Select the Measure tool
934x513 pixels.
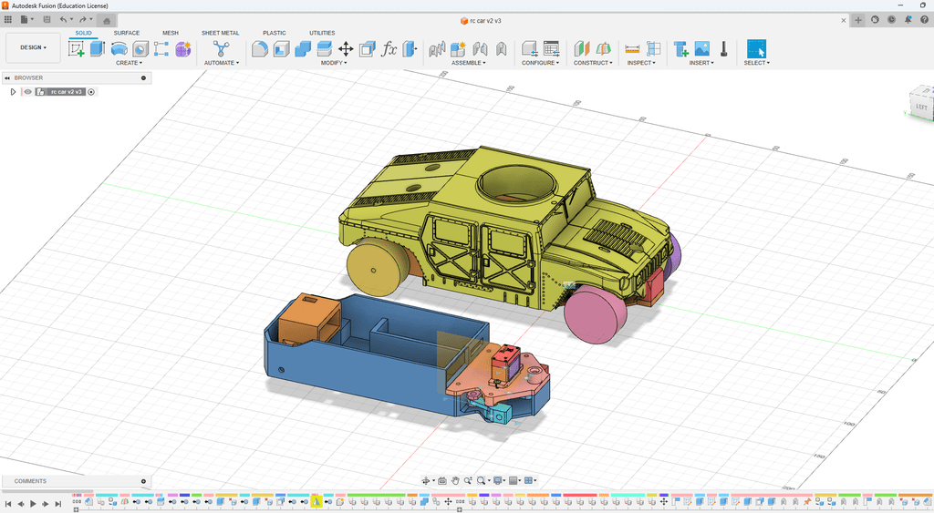point(632,49)
